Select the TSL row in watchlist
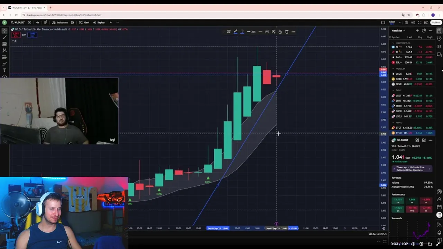This screenshot has height=249, width=443. point(412,62)
